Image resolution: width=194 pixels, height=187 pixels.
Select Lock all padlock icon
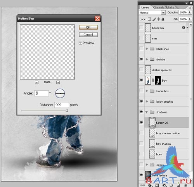(163, 19)
